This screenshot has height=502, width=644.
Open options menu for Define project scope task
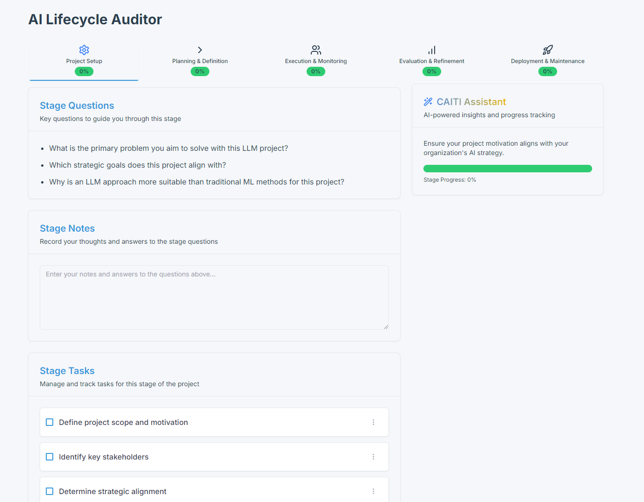pos(373,422)
